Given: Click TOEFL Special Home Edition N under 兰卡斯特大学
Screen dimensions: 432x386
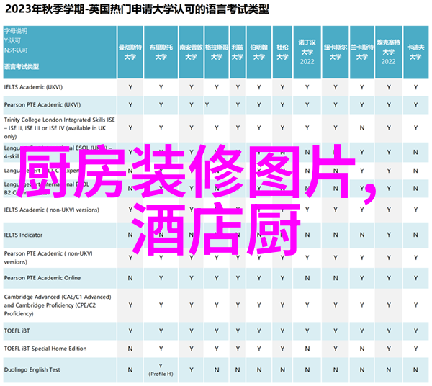Looking at the screenshot, I should 361,349.
